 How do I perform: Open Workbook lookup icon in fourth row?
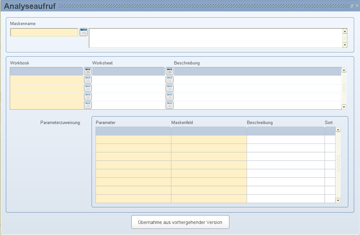[88, 96]
